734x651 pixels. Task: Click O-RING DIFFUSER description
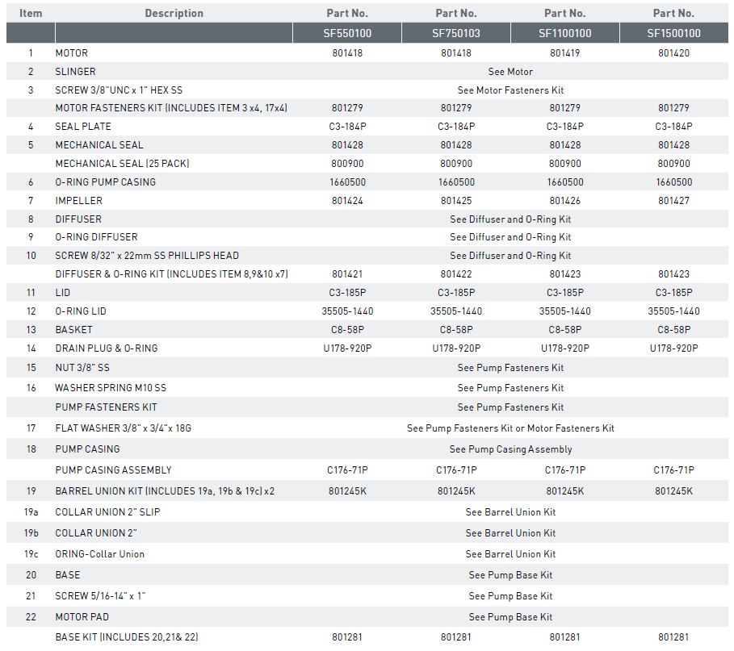[96, 237]
